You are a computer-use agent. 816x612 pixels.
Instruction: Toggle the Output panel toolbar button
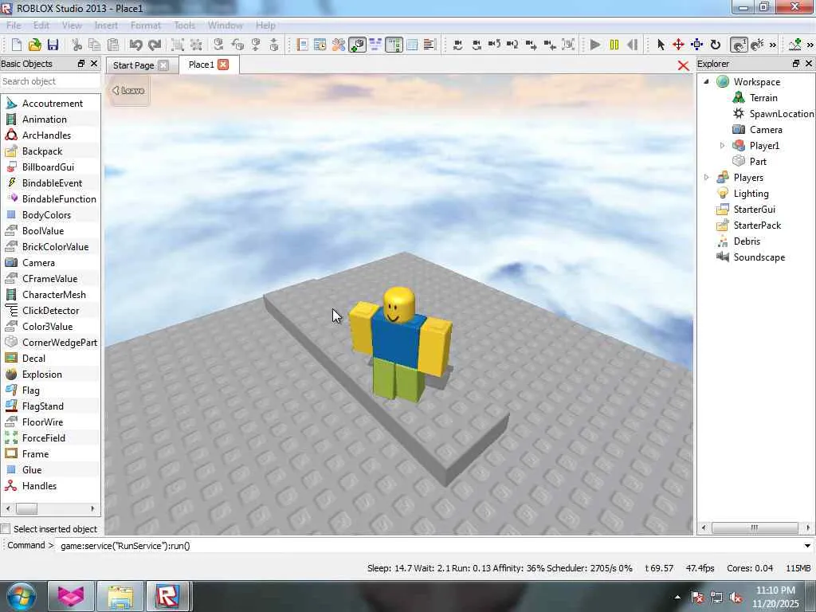430,45
